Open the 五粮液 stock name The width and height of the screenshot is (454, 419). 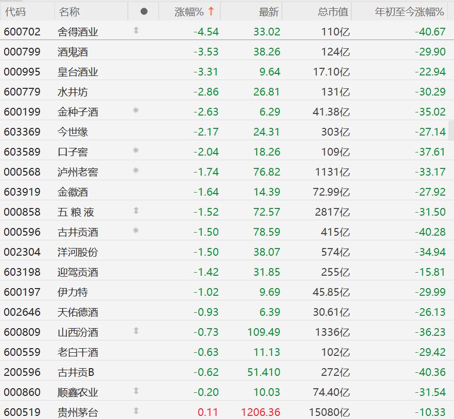[76, 212]
